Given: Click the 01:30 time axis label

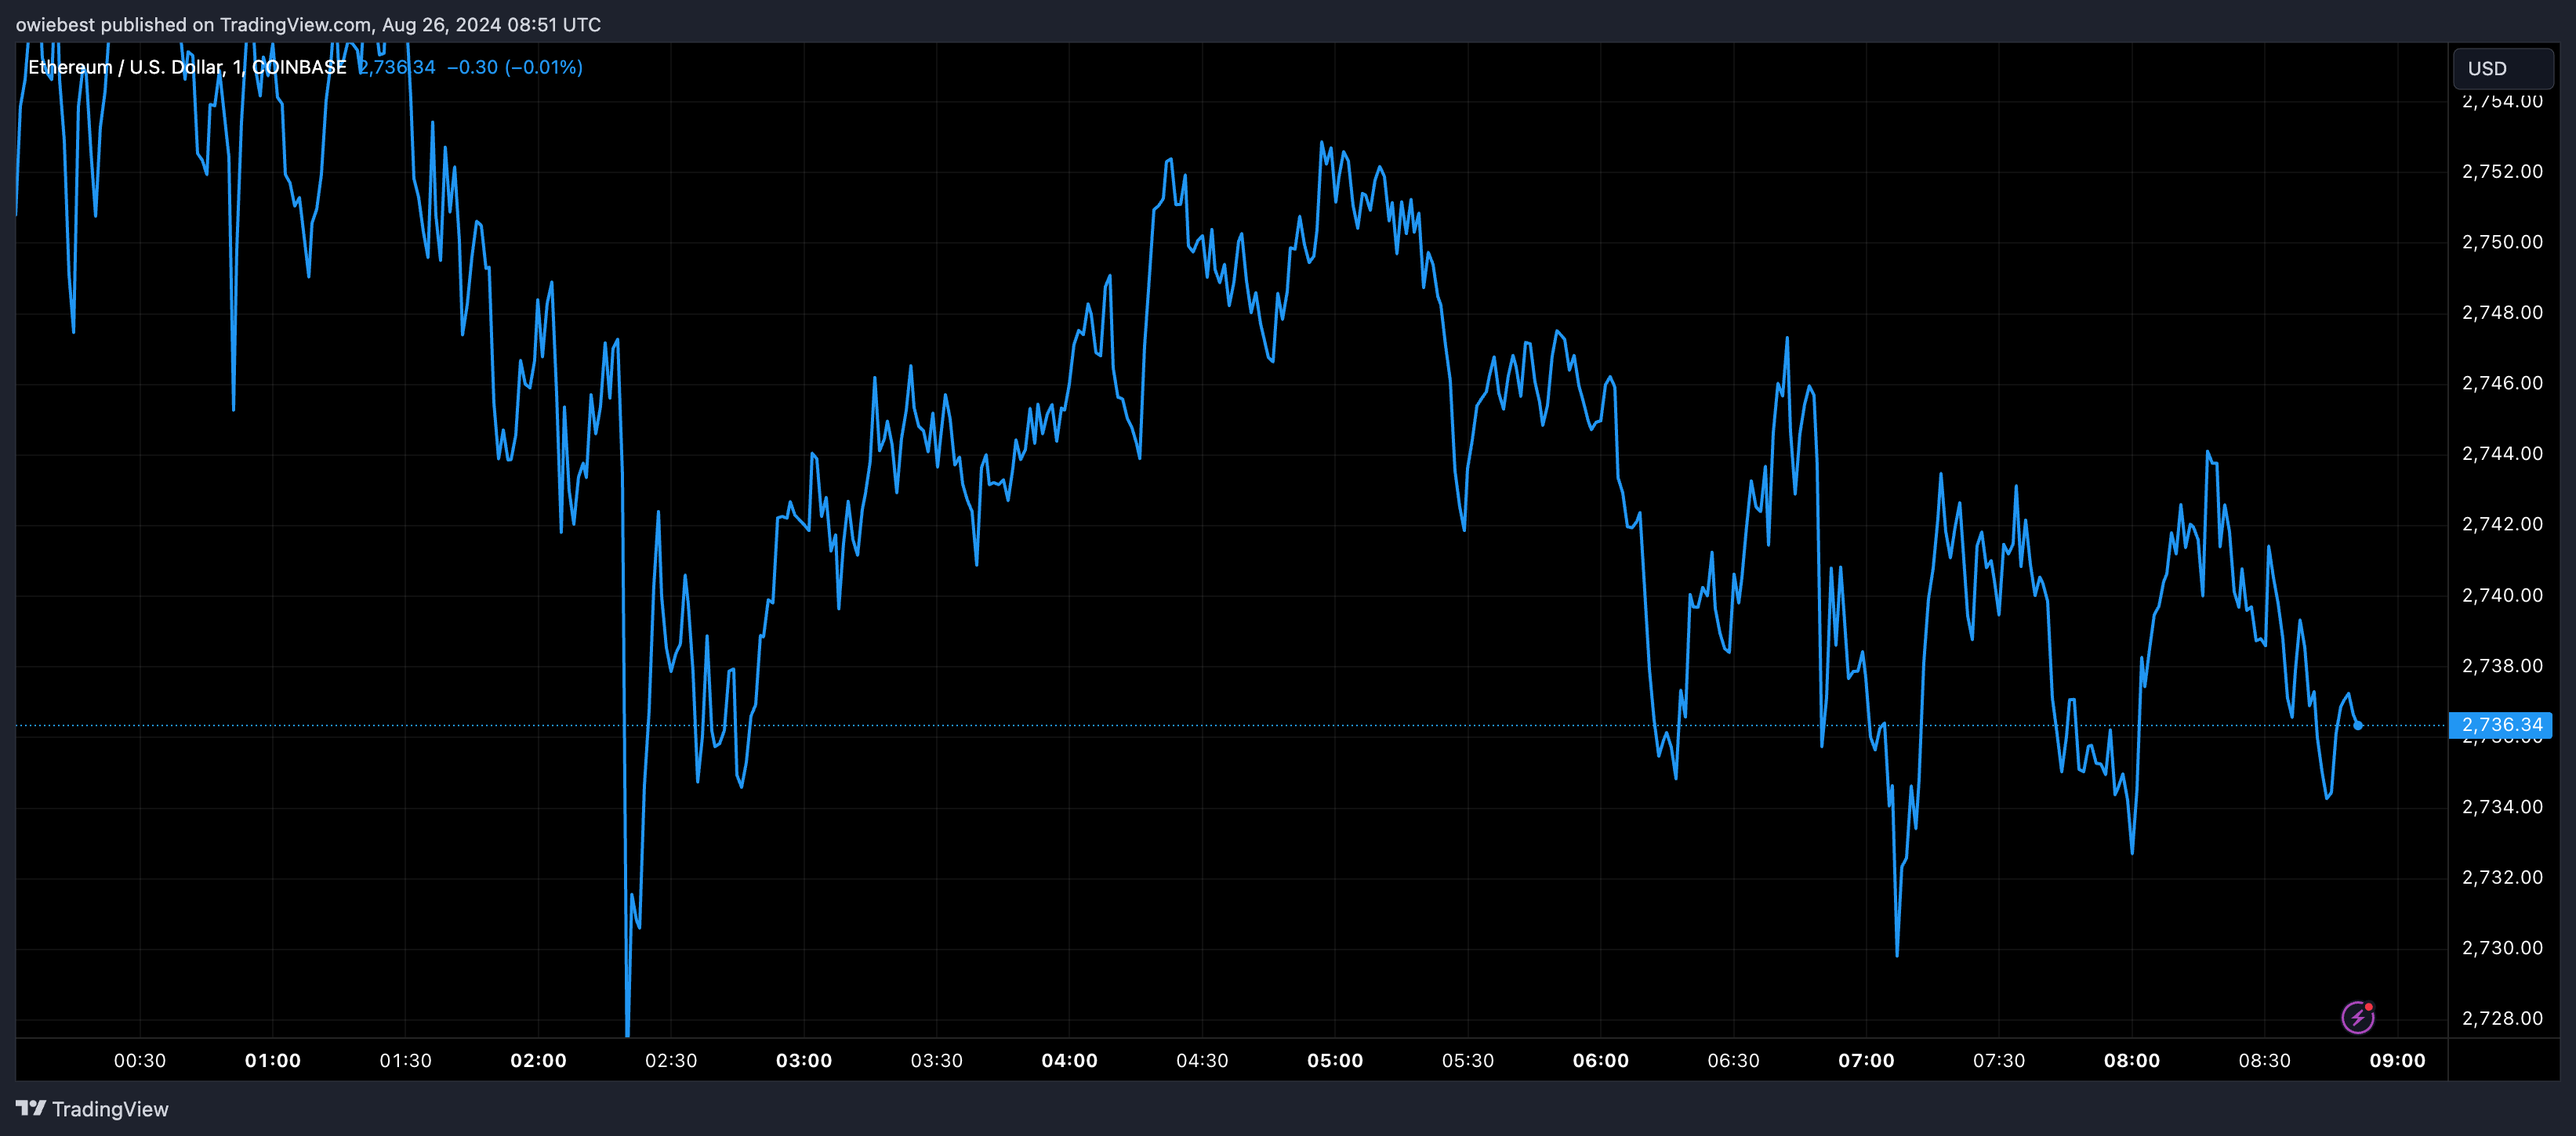Looking at the screenshot, I should [406, 1060].
